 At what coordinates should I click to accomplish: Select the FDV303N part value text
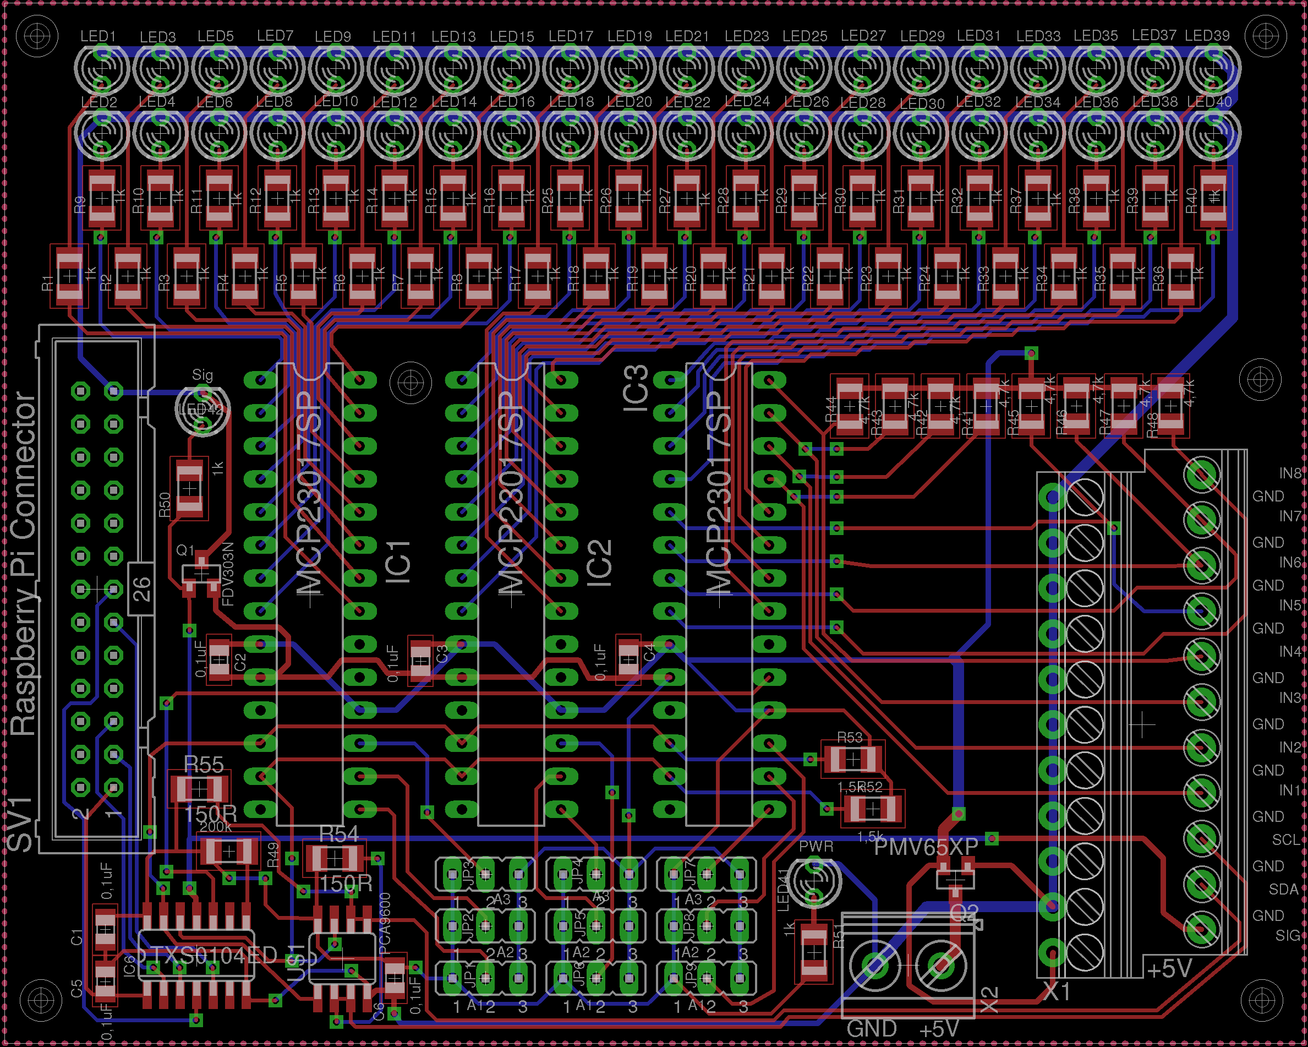(x=227, y=574)
